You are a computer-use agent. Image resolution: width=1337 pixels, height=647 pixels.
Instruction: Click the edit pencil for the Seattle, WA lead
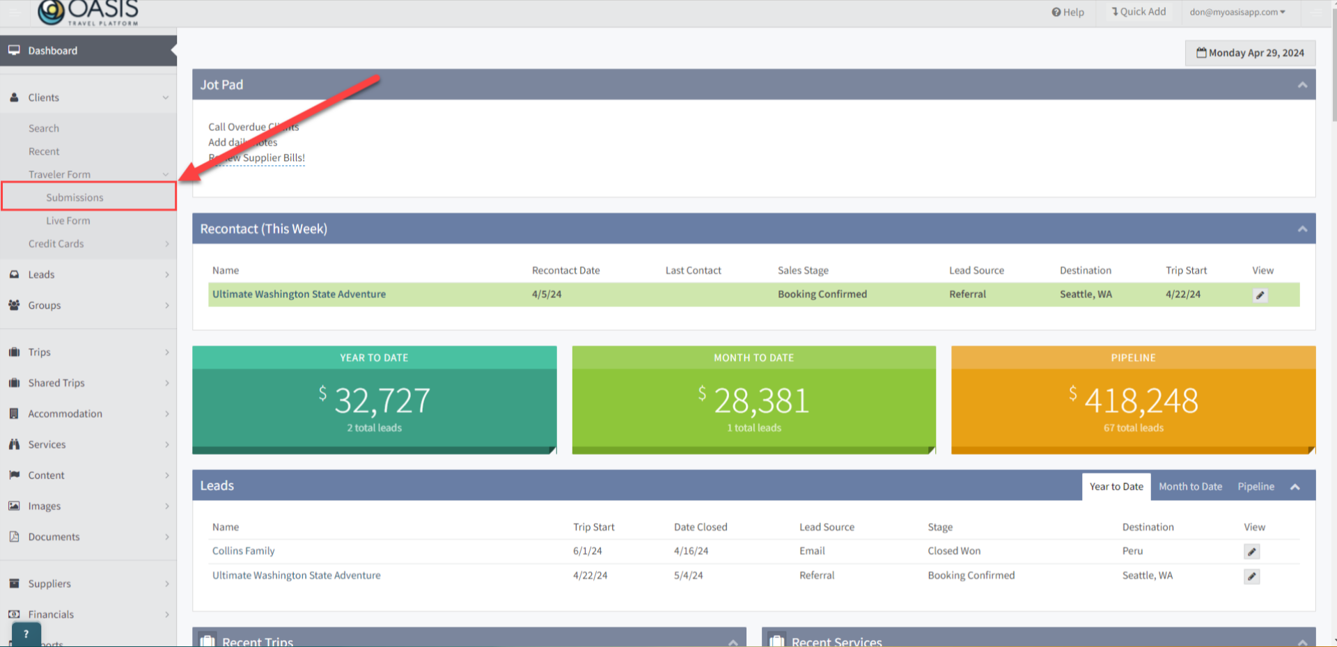tap(1251, 577)
